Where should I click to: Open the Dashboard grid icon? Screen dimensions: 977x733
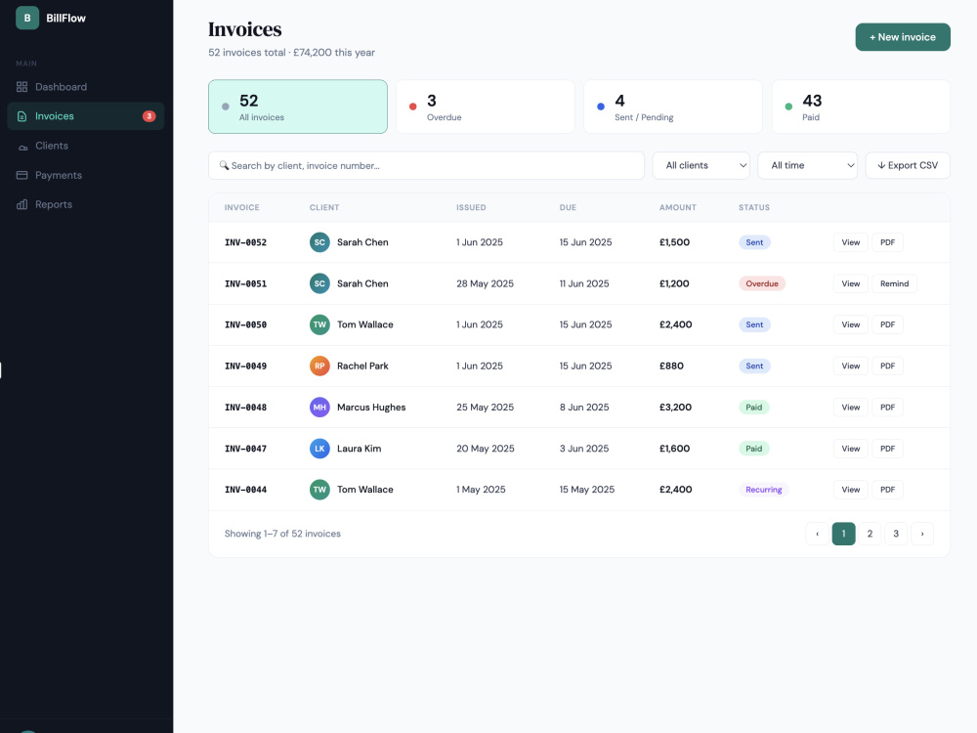pos(21,87)
